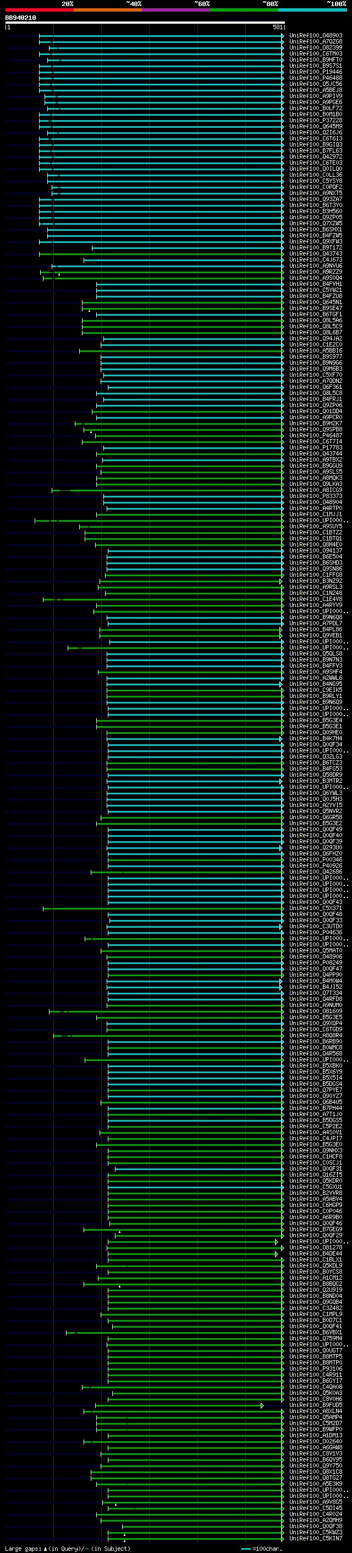The height and width of the screenshot is (1553, 352).
Task: Select hit label UniRef100_B9N7N3
Action: pos(316,659)
